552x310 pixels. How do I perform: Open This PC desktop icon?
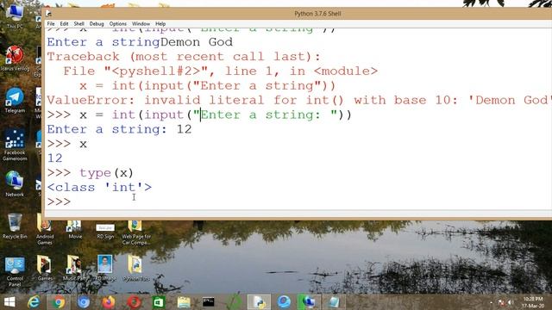tap(15, 15)
